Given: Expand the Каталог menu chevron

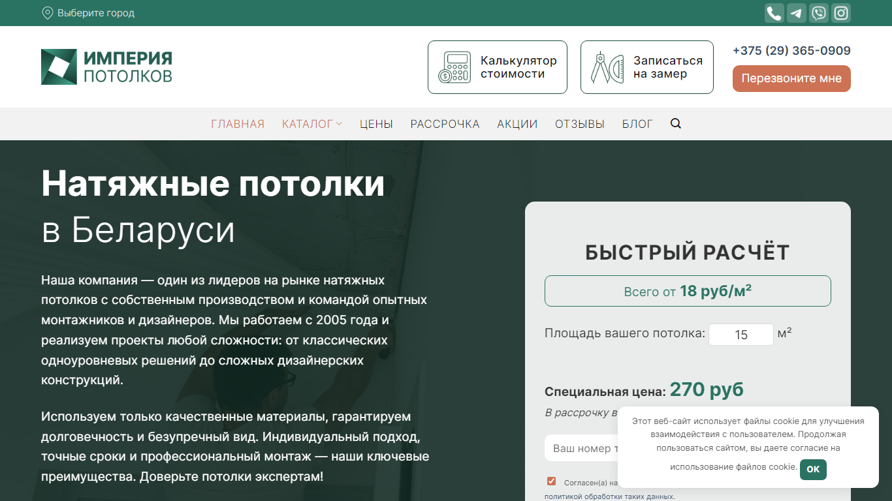Looking at the screenshot, I should tap(339, 124).
